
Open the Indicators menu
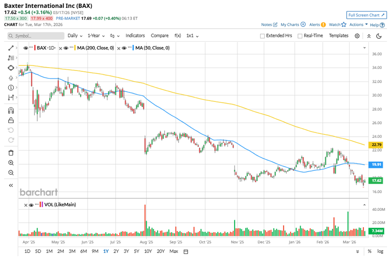coord(135,36)
